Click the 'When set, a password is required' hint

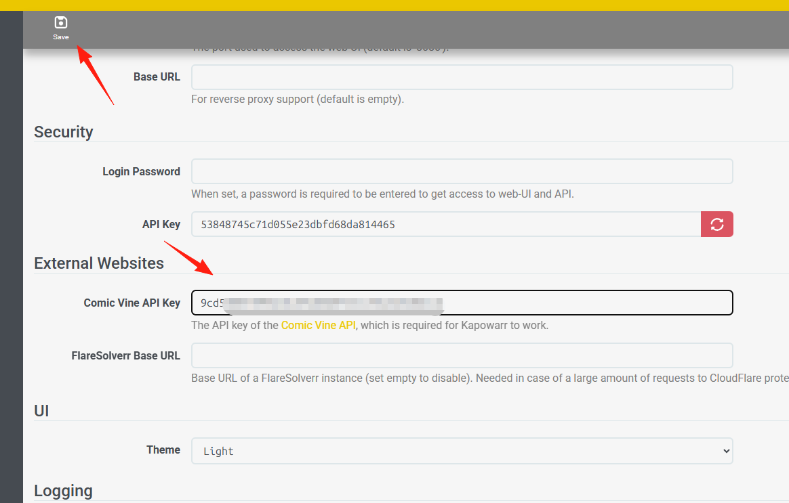pyautogui.click(x=382, y=194)
